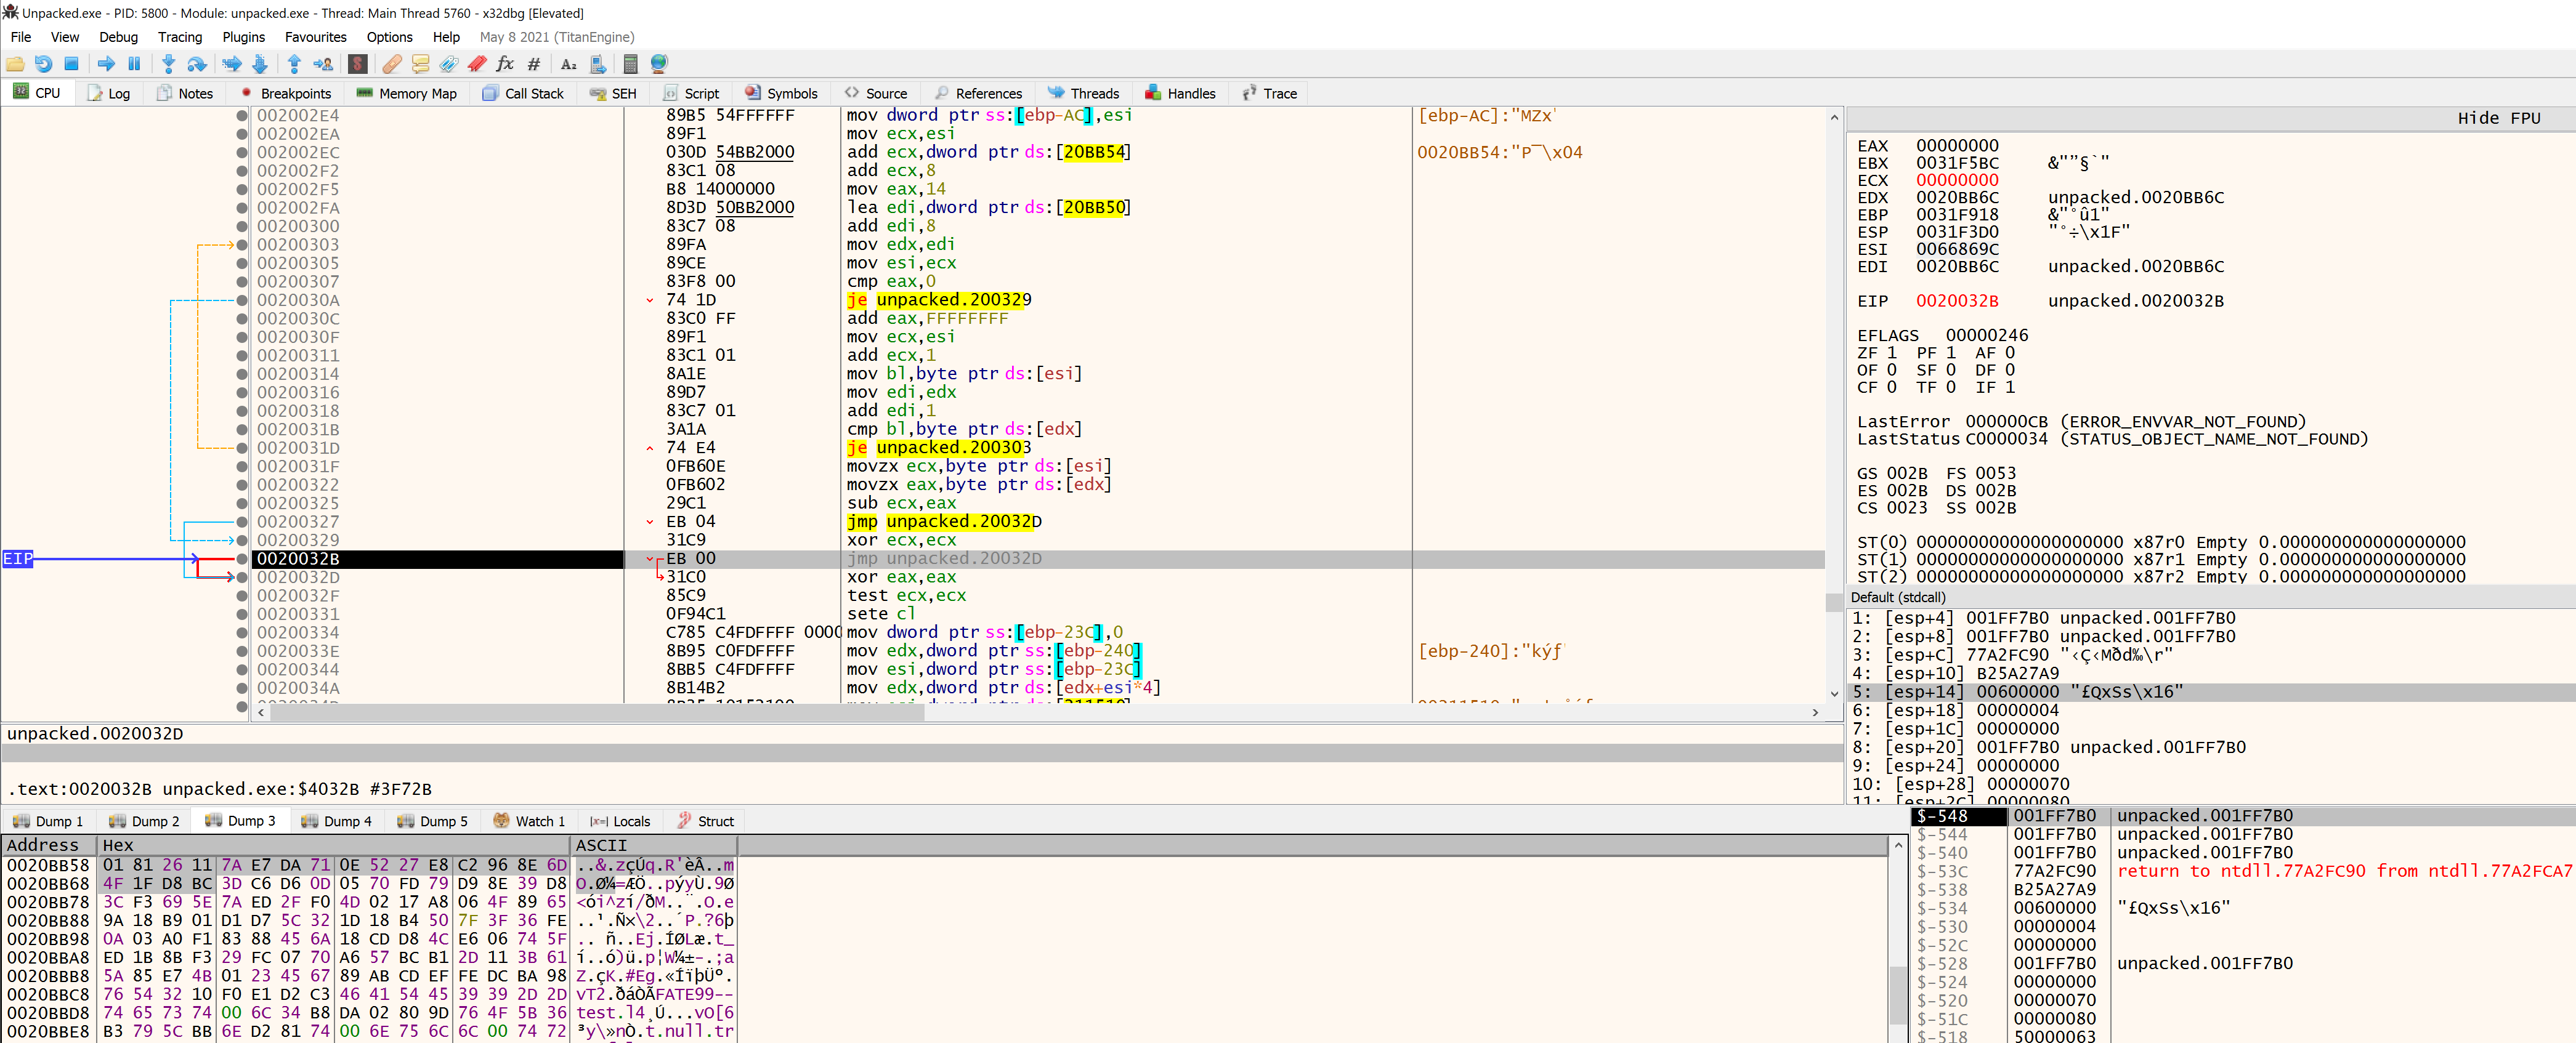This screenshot has height=1043, width=2576.
Task: Open the String References Az icon
Action: tap(569, 64)
